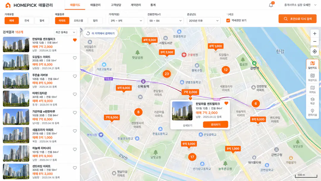
Task: Select 빌라 property type
Action: pyautogui.click(x=95, y=21)
